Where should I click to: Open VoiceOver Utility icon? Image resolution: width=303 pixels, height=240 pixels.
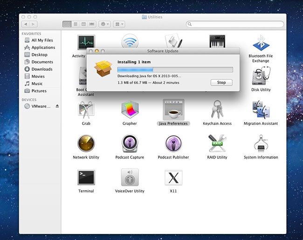pyautogui.click(x=130, y=177)
